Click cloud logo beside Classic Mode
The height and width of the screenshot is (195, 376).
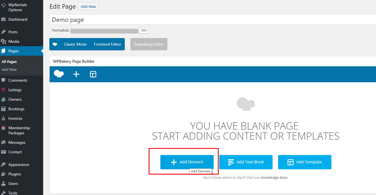pos(55,44)
